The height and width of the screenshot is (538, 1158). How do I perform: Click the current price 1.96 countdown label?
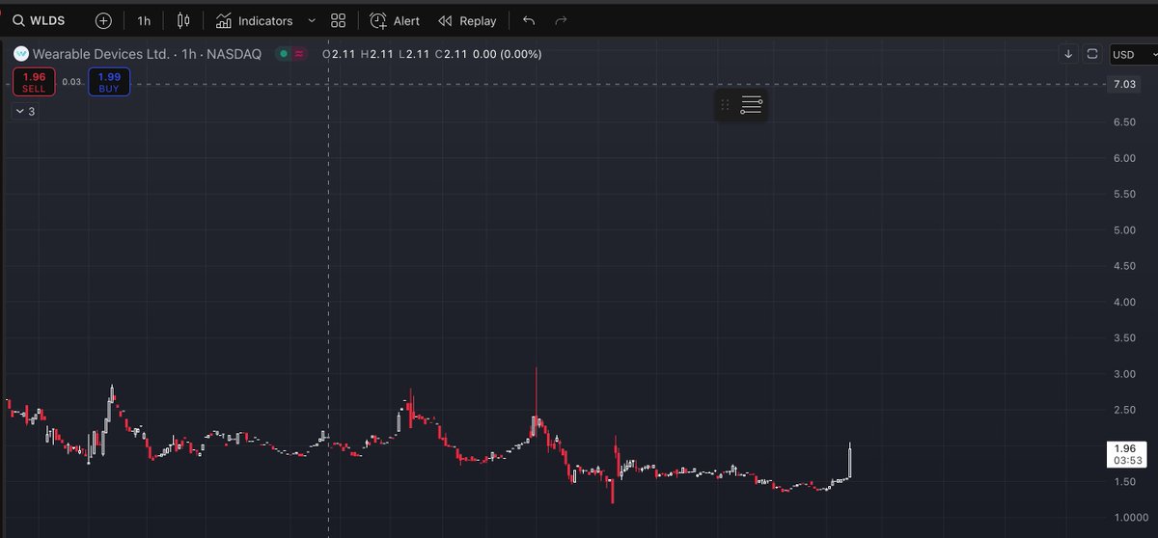(x=1127, y=455)
